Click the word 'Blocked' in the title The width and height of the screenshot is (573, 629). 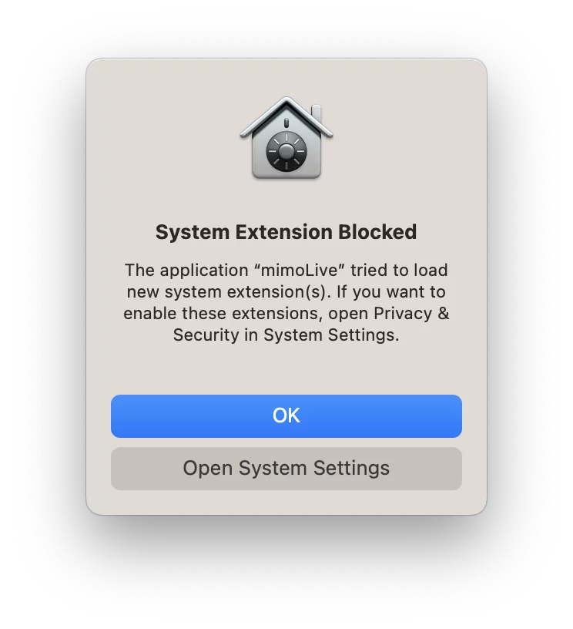[377, 232]
